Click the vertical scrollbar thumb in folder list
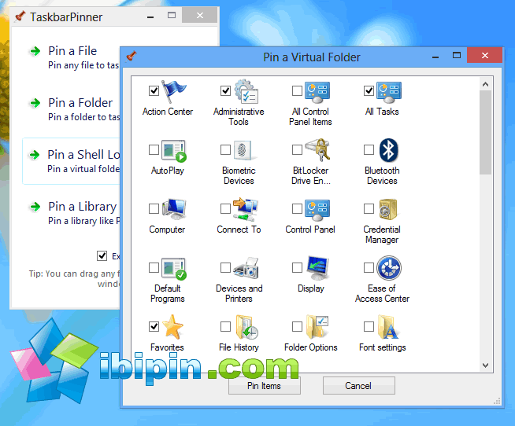The image size is (515, 426). (485, 133)
